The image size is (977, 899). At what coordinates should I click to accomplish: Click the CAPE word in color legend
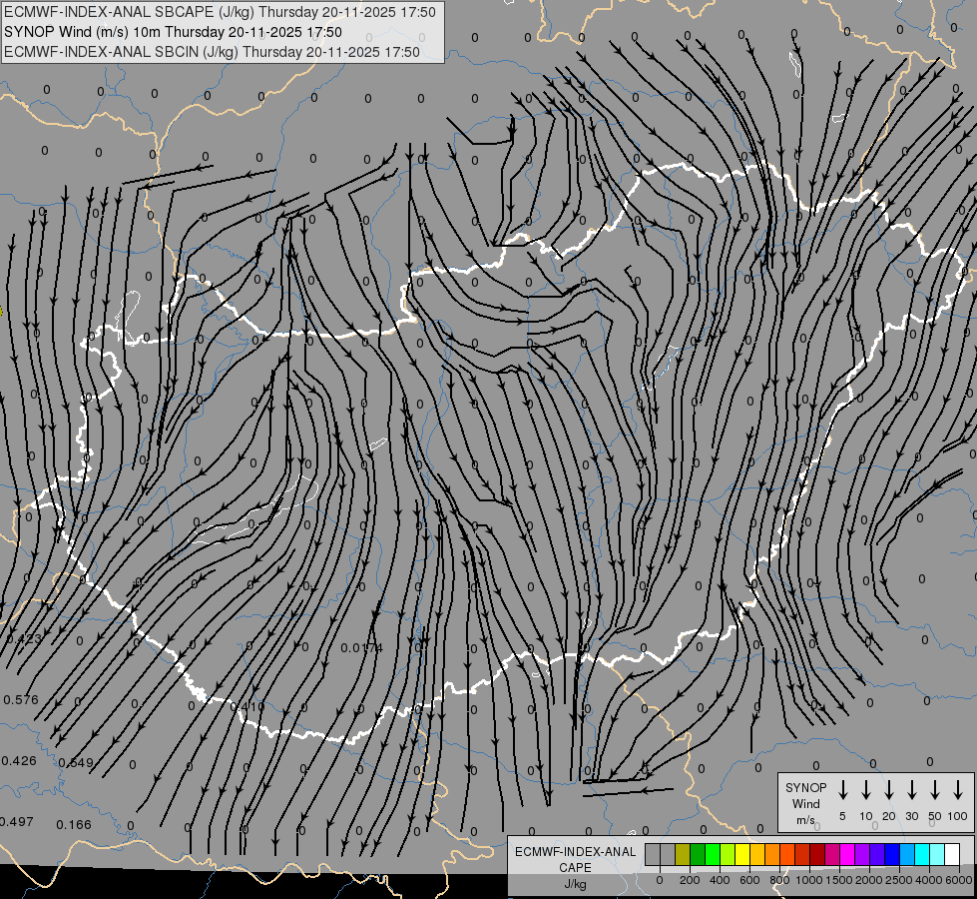[575, 868]
